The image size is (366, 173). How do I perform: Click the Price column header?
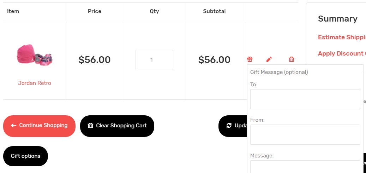pos(95,11)
